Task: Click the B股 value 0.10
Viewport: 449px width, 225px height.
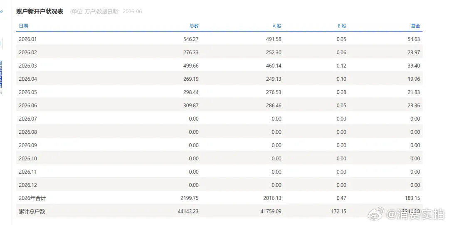Action: pos(341,79)
